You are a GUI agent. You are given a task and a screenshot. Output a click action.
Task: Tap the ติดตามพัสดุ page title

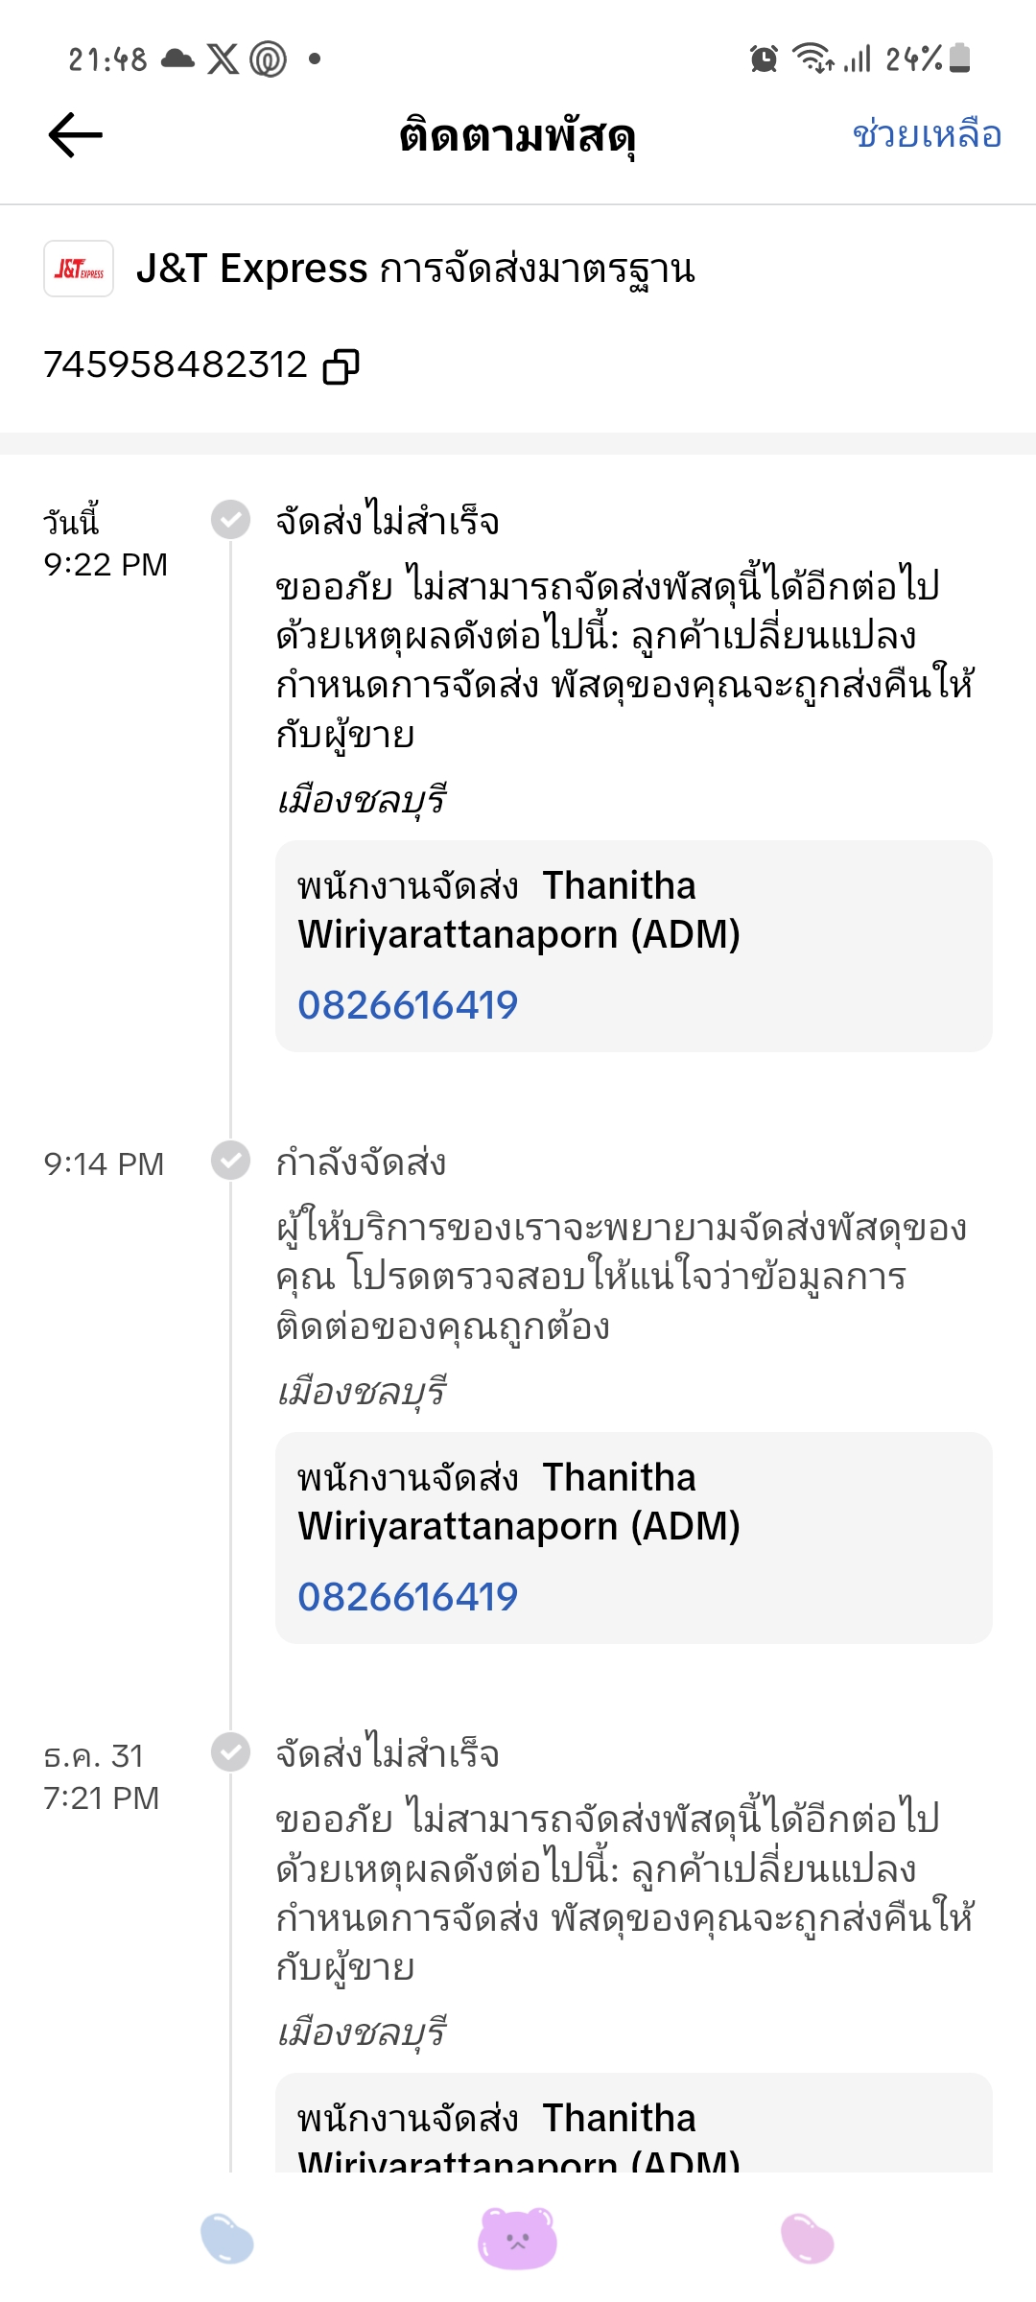point(518,136)
